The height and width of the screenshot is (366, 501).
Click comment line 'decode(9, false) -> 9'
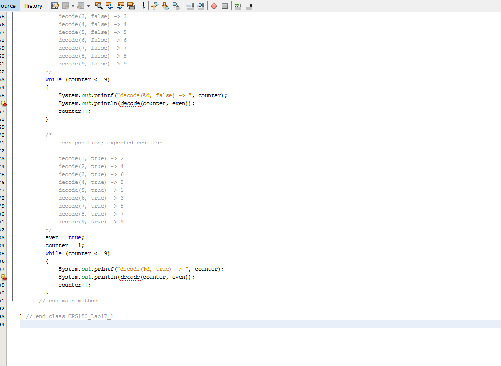[92, 64]
